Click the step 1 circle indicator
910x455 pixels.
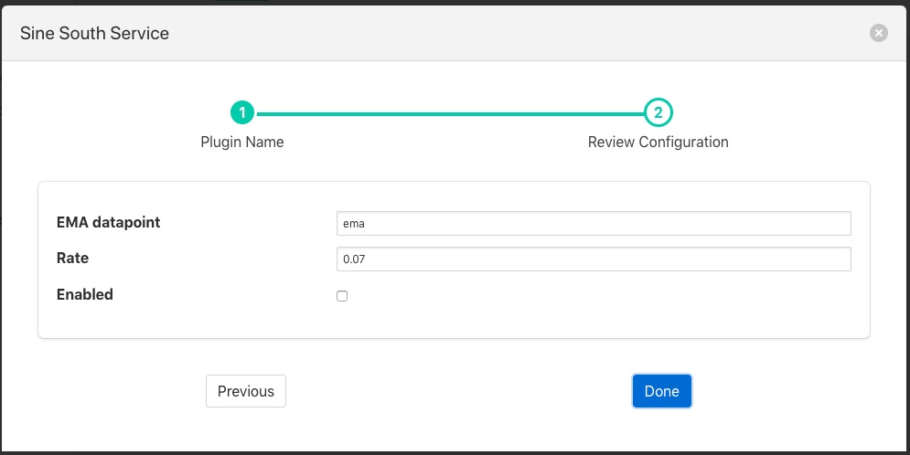(x=242, y=113)
